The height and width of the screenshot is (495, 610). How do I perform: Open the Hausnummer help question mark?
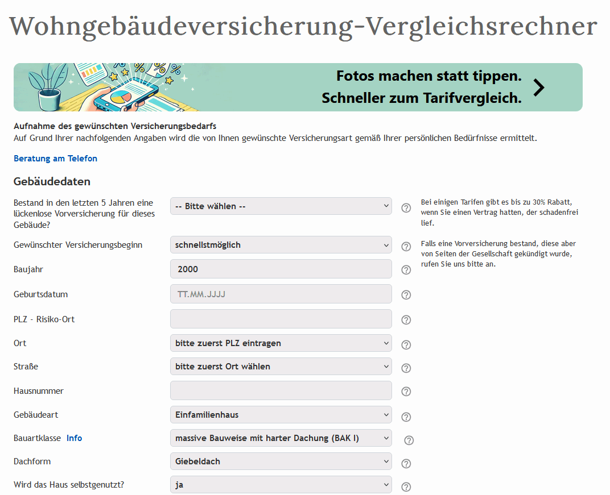pyautogui.click(x=406, y=391)
